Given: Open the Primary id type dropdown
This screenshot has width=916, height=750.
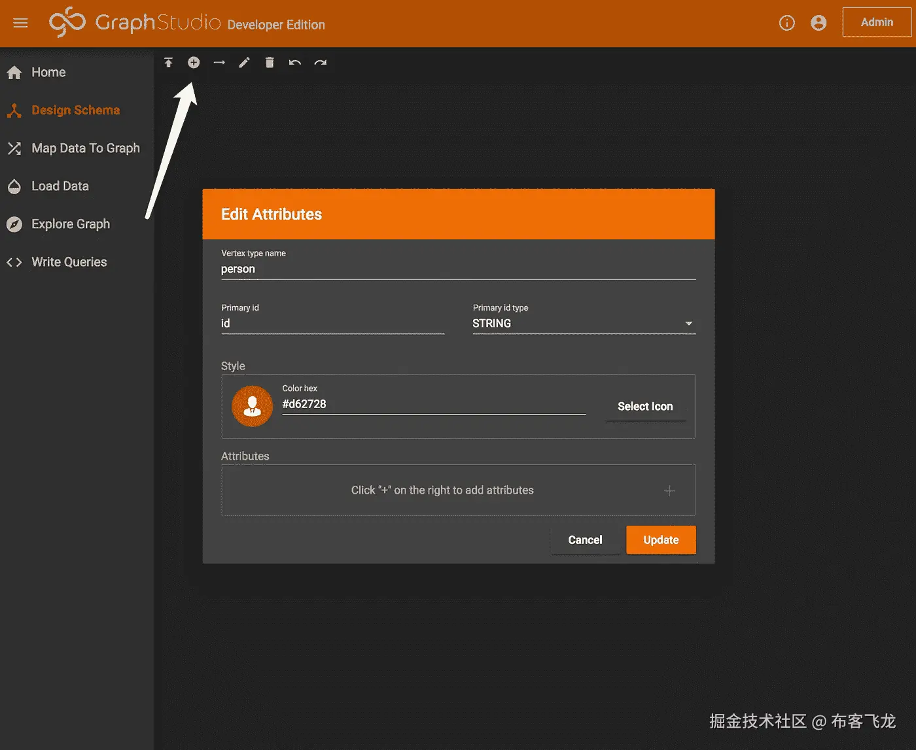Looking at the screenshot, I should (584, 324).
